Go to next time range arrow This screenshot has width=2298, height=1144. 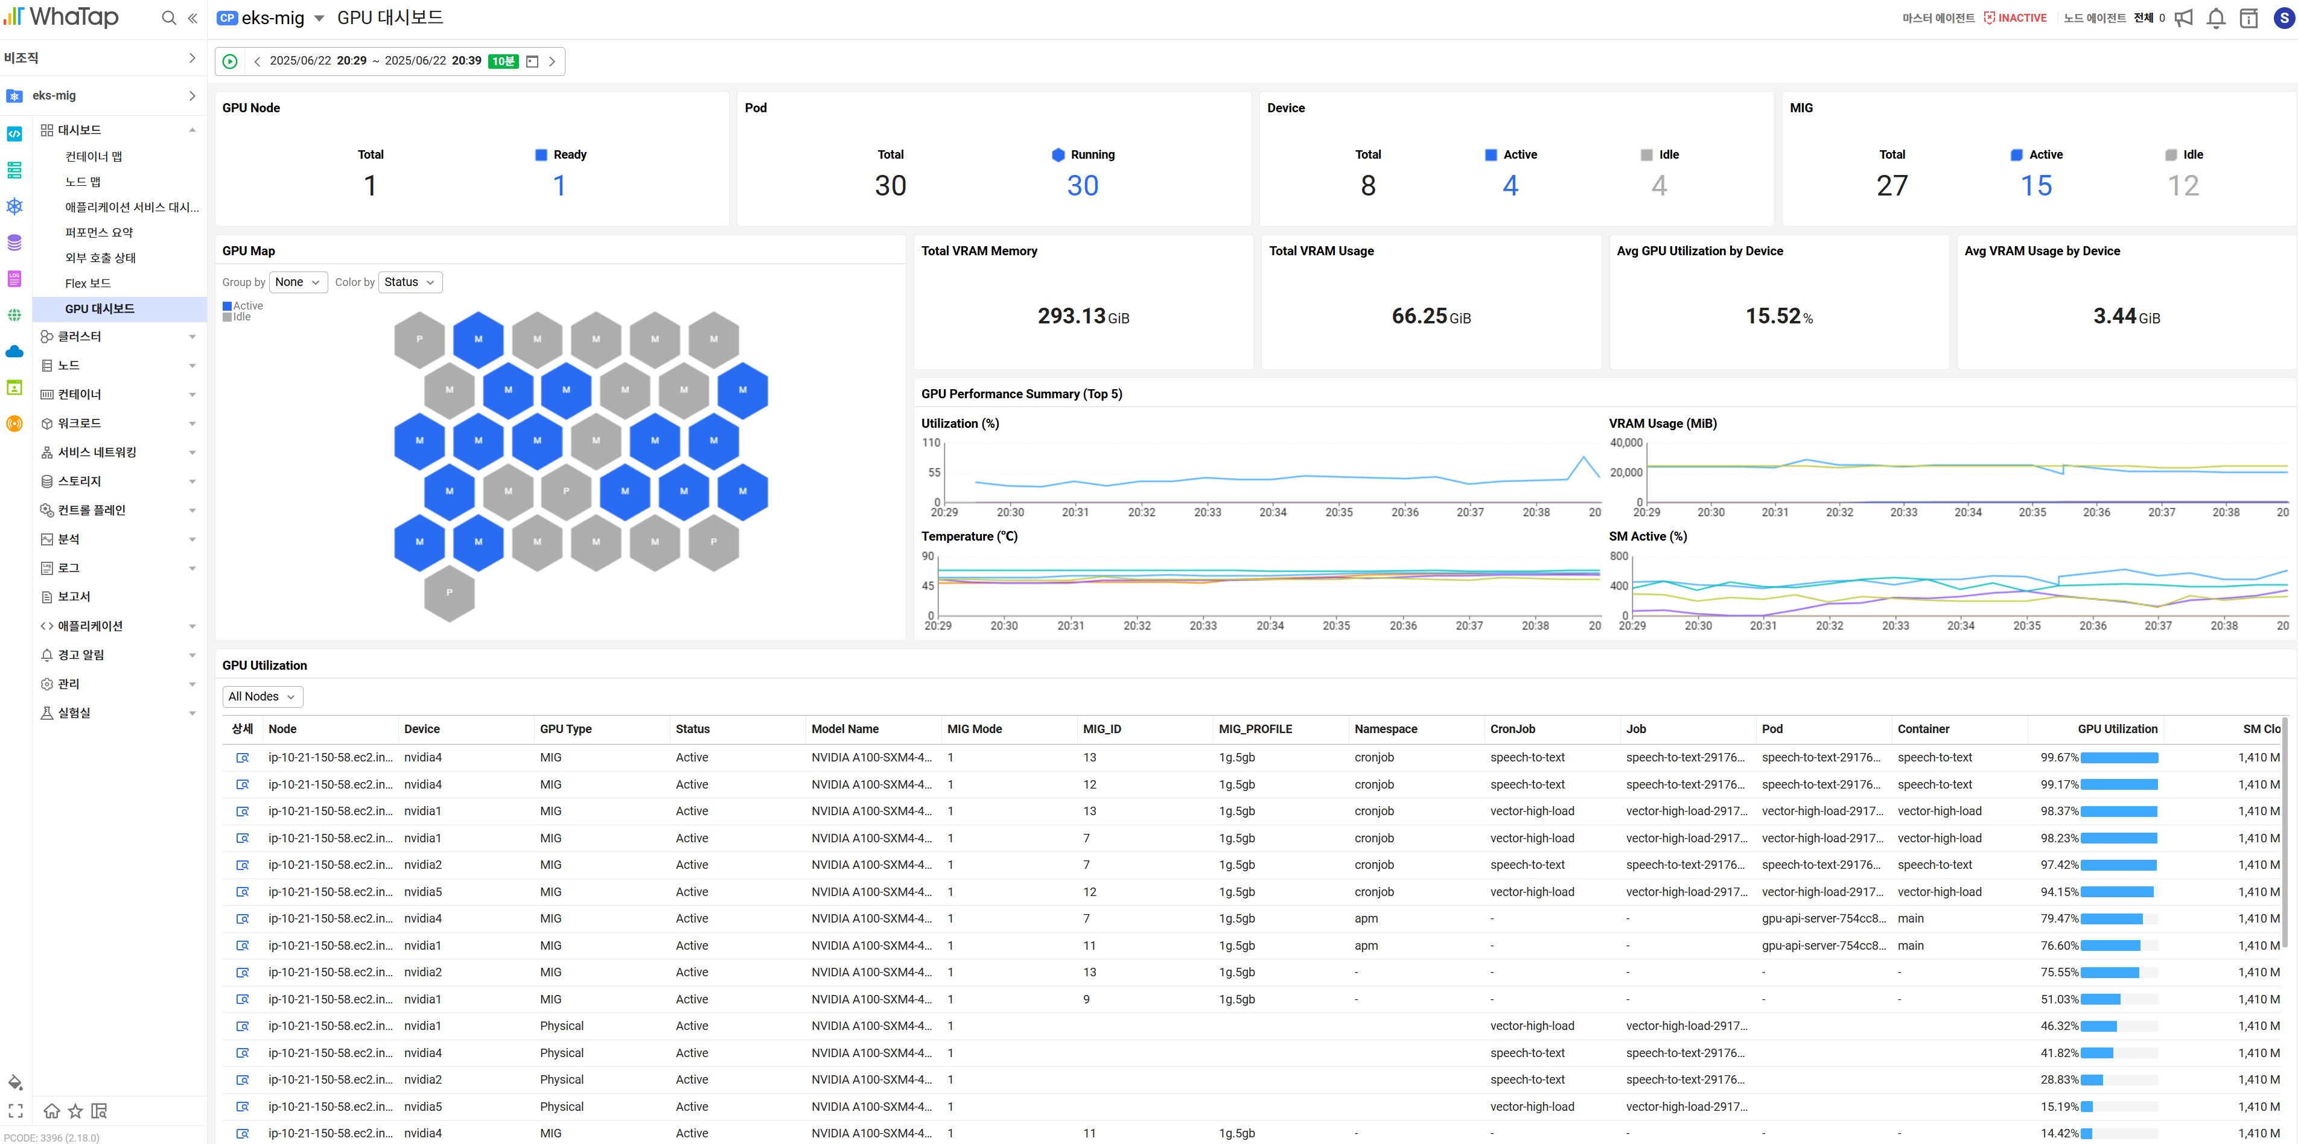coord(552,62)
